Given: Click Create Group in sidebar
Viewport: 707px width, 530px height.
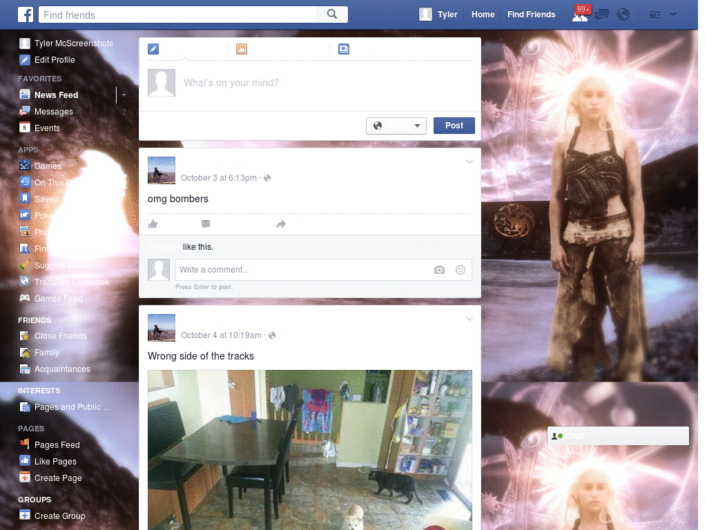Looking at the screenshot, I should coord(52,516).
